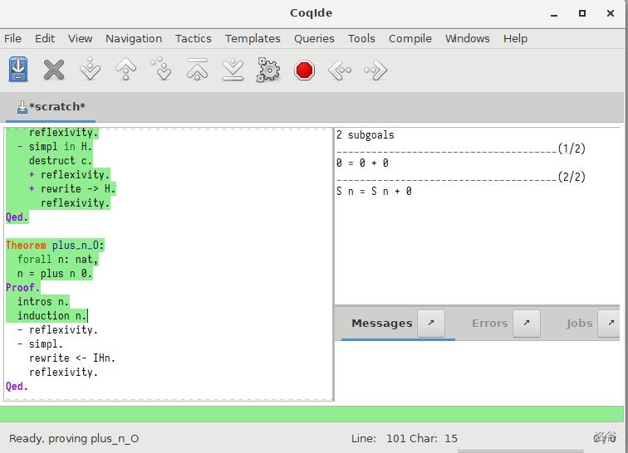
Task: Open the Templates menu
Action: tap(253, 38)
